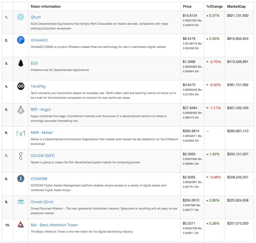
Task: Select EOS price $1.3366
Action: tap(189, 62)
